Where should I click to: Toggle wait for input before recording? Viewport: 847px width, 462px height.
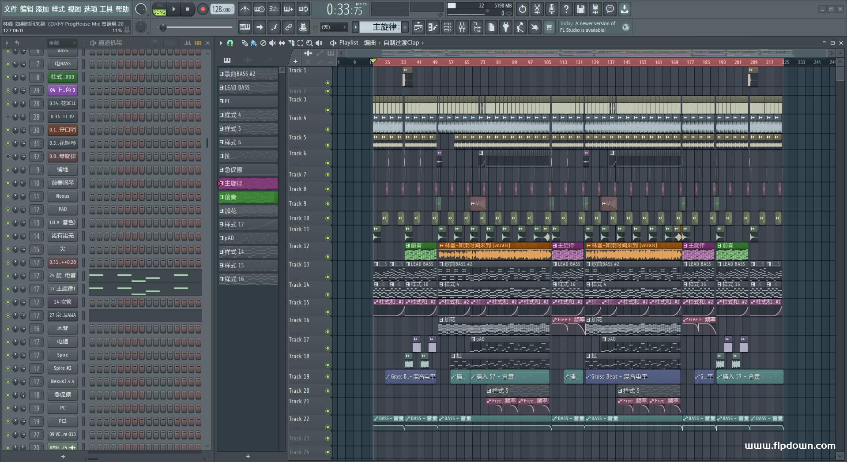point(260,9)
